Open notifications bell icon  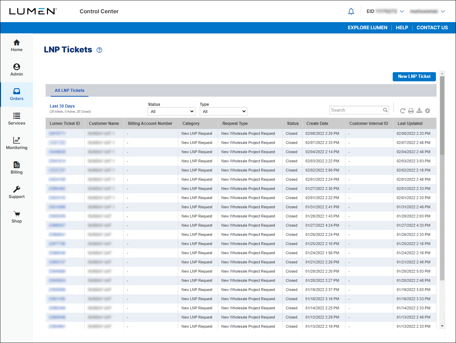351,12
